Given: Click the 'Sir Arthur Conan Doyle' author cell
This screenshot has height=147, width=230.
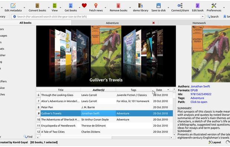Looking at the screenshot, I should tap(98, 119).
